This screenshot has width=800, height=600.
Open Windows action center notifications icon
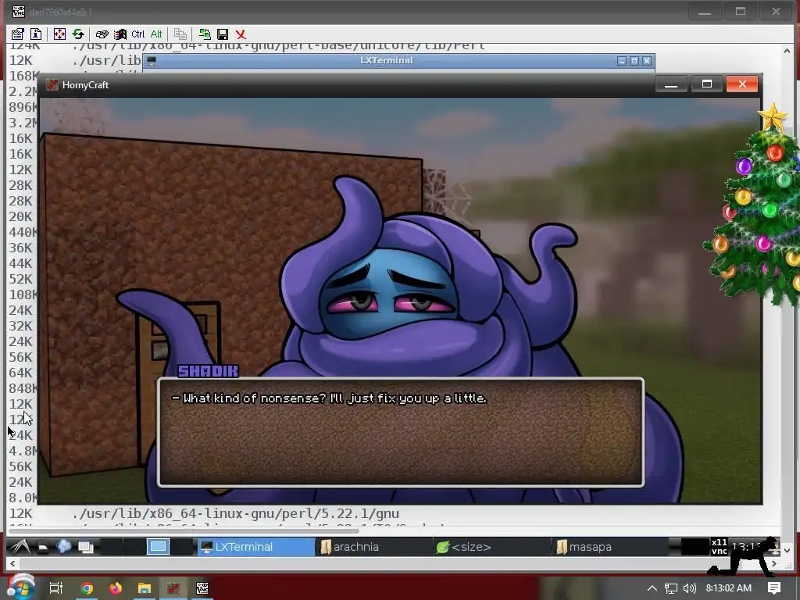[x=774, y=588]
